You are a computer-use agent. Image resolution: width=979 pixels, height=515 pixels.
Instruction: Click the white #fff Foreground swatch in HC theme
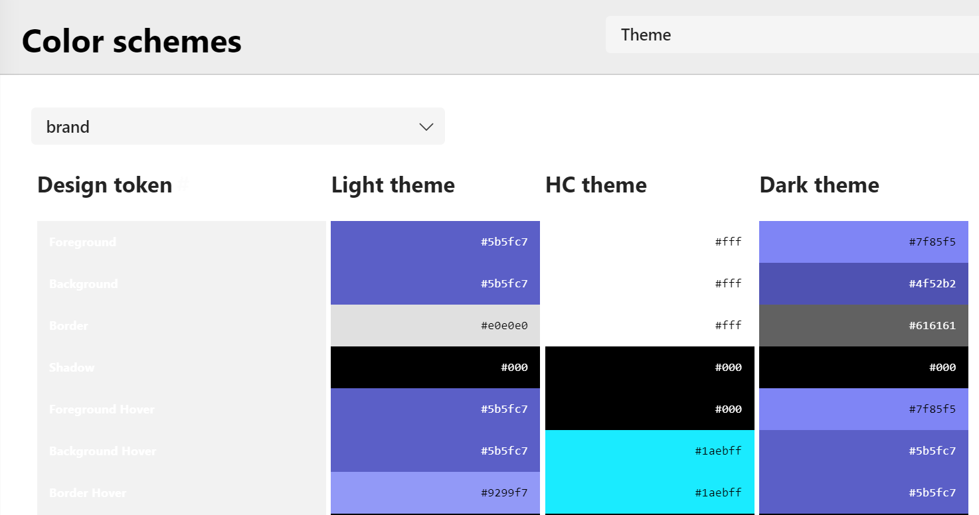pyautogui.click(x=650, y=242)
